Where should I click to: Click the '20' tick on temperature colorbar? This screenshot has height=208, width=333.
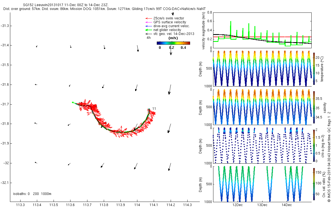(318, 57)
